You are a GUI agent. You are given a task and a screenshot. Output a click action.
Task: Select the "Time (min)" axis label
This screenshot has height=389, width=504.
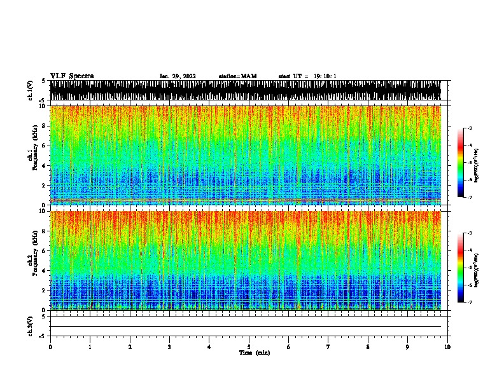click(x=255, y=353)
